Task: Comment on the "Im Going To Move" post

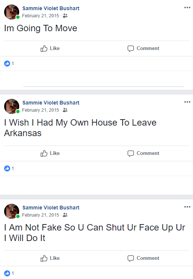Action: point(143,49)
